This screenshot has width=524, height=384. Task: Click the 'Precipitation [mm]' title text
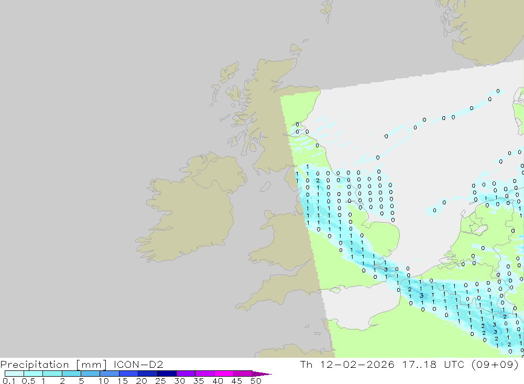coord(53,365)
